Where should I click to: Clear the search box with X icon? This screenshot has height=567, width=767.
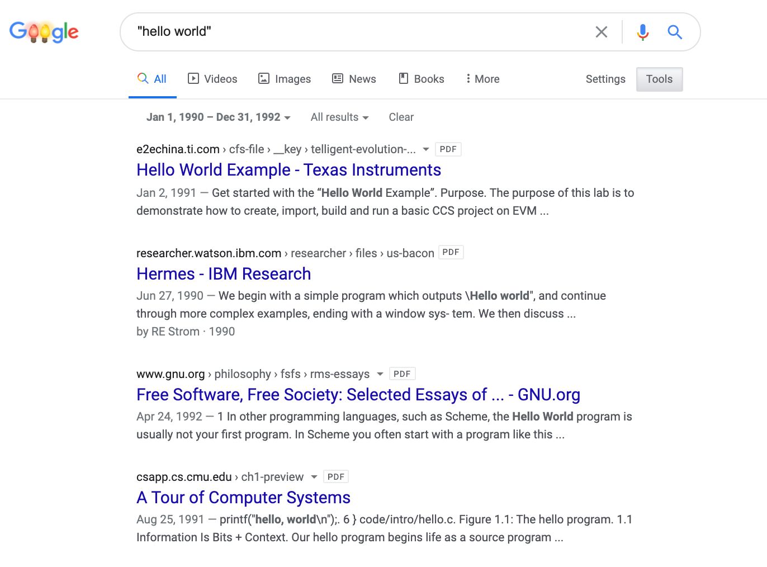point(602,32)
